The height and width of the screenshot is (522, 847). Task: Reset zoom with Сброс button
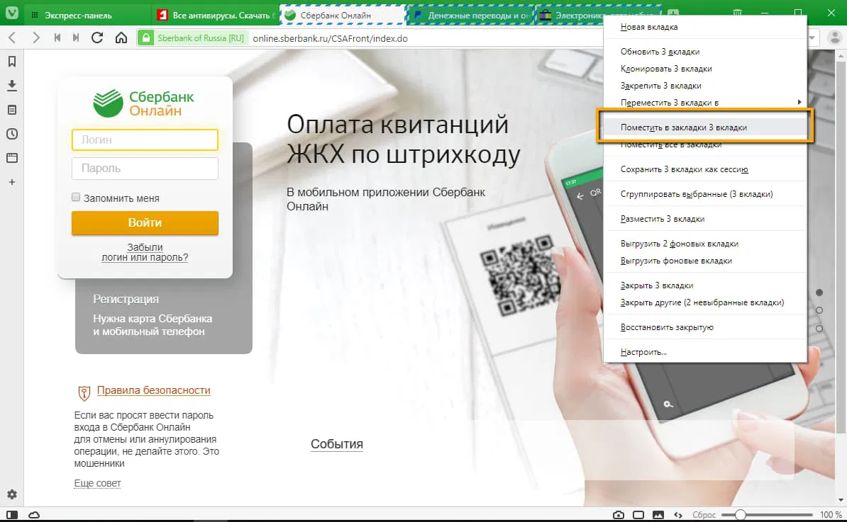704,515
